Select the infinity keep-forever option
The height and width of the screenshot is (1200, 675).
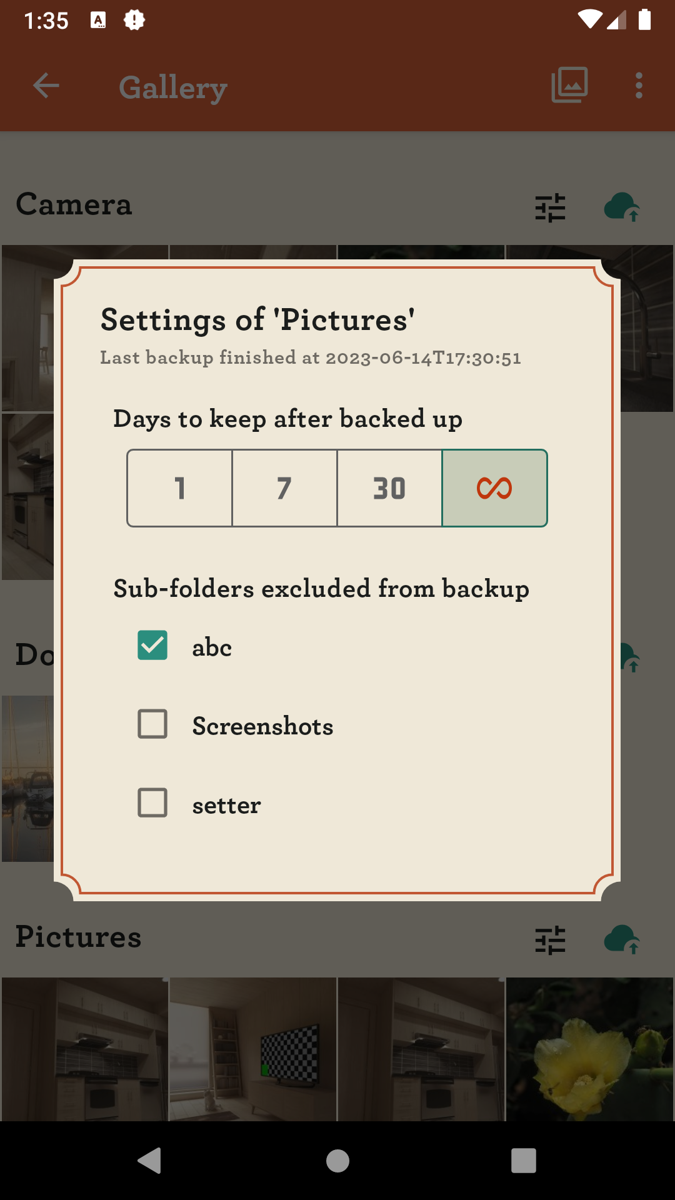pos(495,488)
